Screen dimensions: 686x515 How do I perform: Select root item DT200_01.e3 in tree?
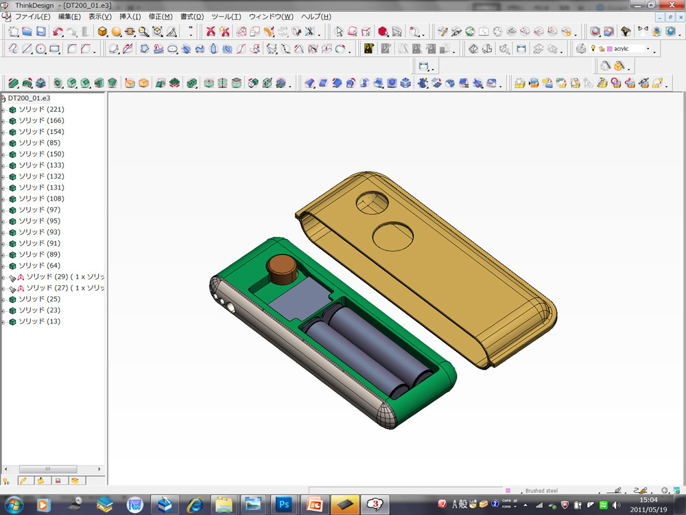29,98
